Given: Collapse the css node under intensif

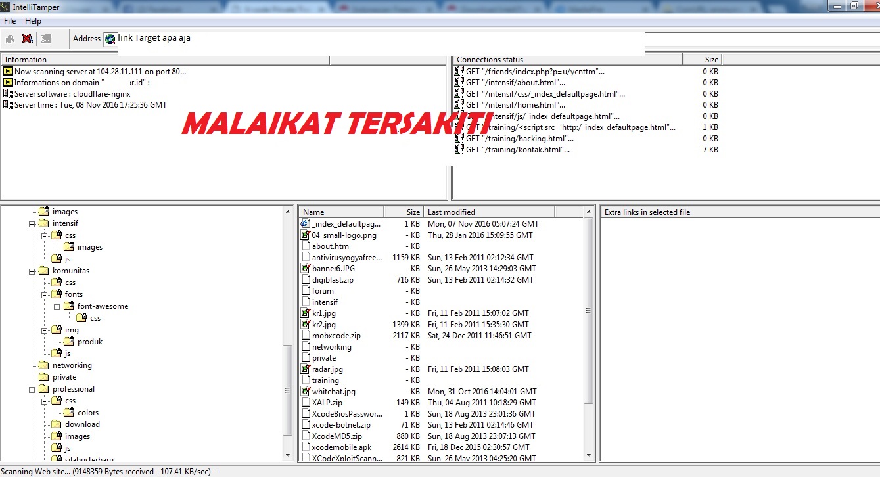Looking at the screenshot, I should tap(44, 235).
